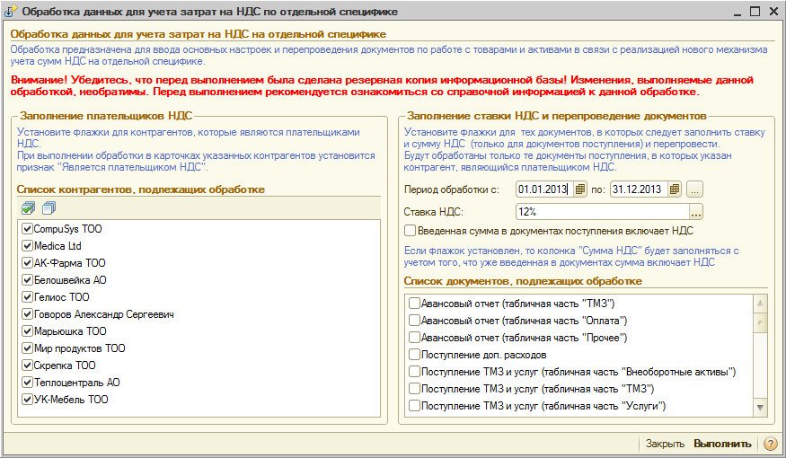Open the Ставка НДС selection list
The height and width of the screenshot is (458, 786).
(695, 212)
